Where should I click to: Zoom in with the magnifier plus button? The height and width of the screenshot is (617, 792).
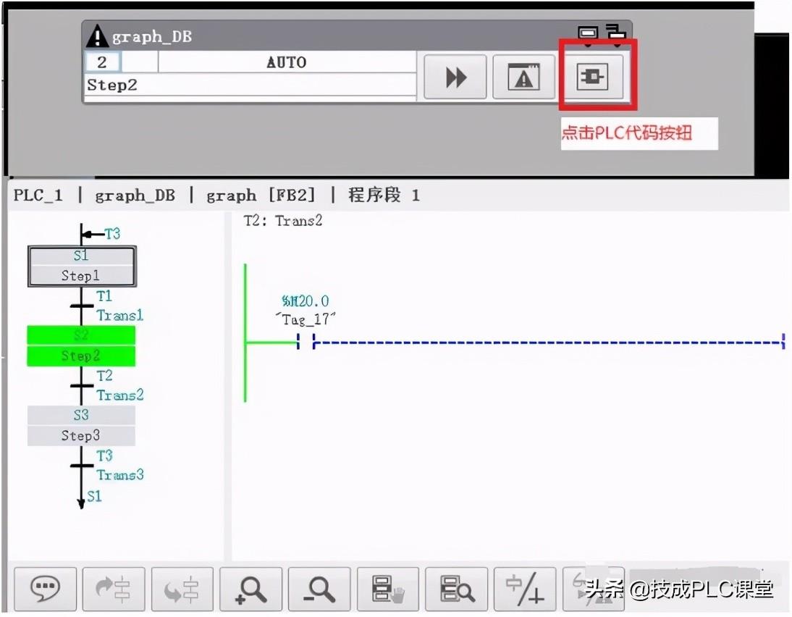coord(251,589)
